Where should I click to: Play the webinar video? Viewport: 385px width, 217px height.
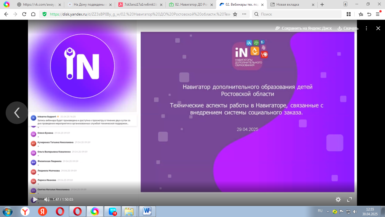click(x=35, y=199)
